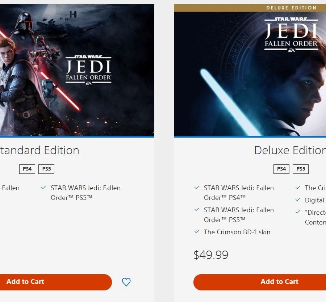Select the PS4 badge under Standard Edition
Screen dimensions: 326x302
27,169
